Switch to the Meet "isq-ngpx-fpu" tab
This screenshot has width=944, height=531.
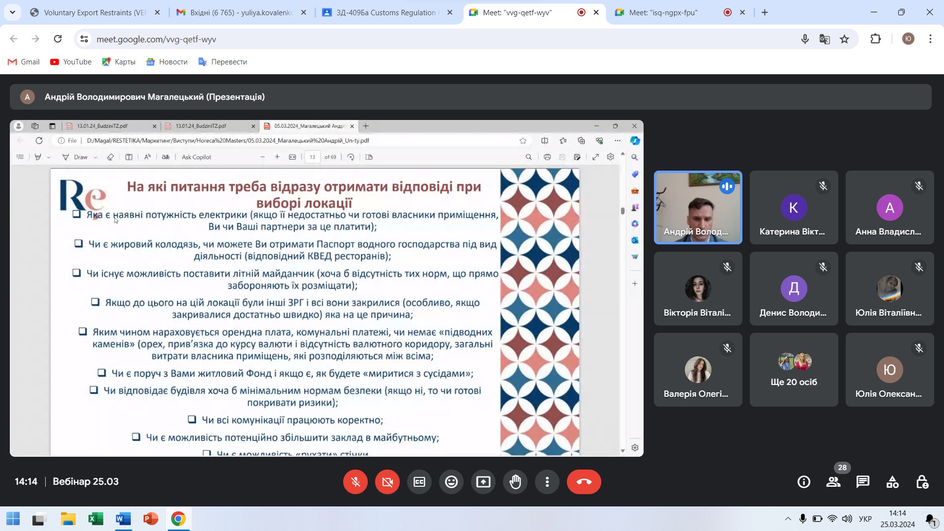point(663,12)
